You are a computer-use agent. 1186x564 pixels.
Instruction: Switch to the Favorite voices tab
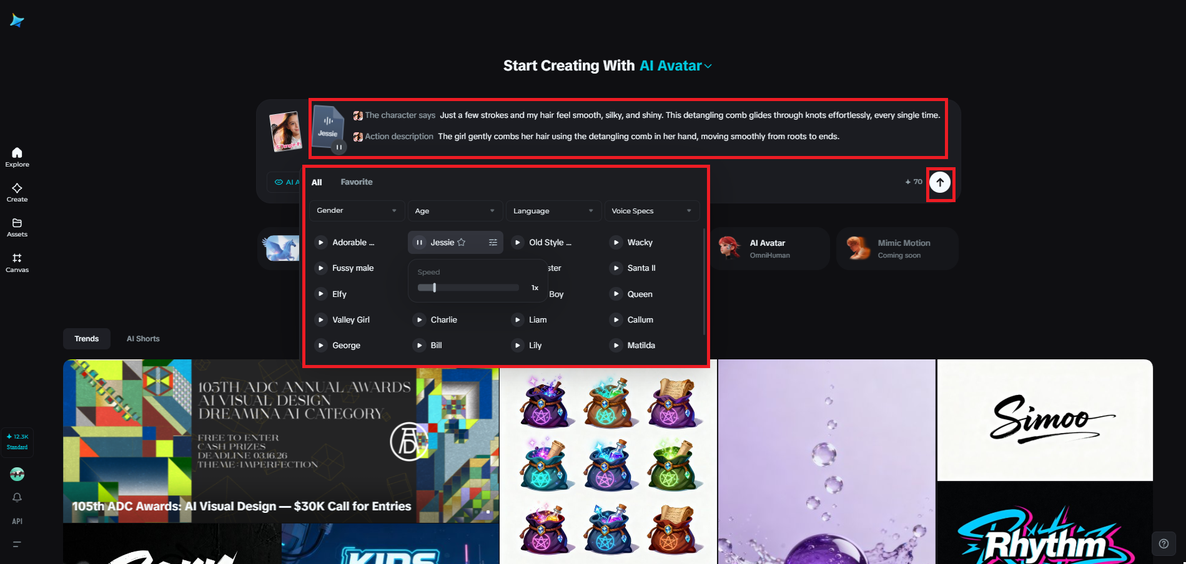[357, 182]
